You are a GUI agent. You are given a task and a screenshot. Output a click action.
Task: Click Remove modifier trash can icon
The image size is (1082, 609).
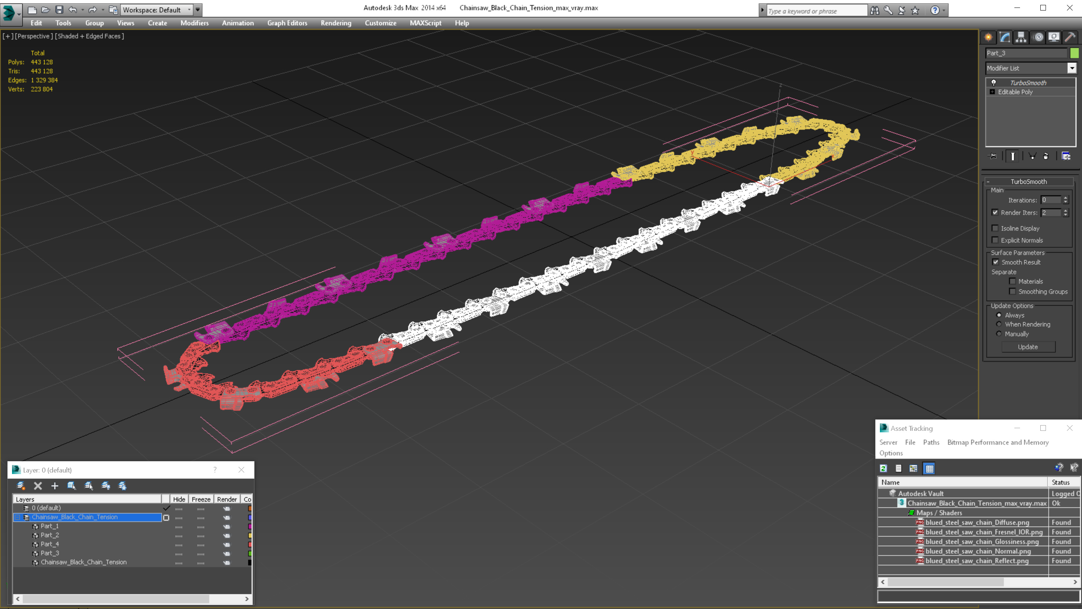coord(1046,156)
